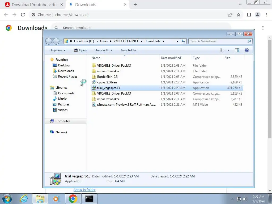Viewport: 272px width, 204px height.
Task: Click the 404,270 KB size cell
Action: (x=235, y=88)
